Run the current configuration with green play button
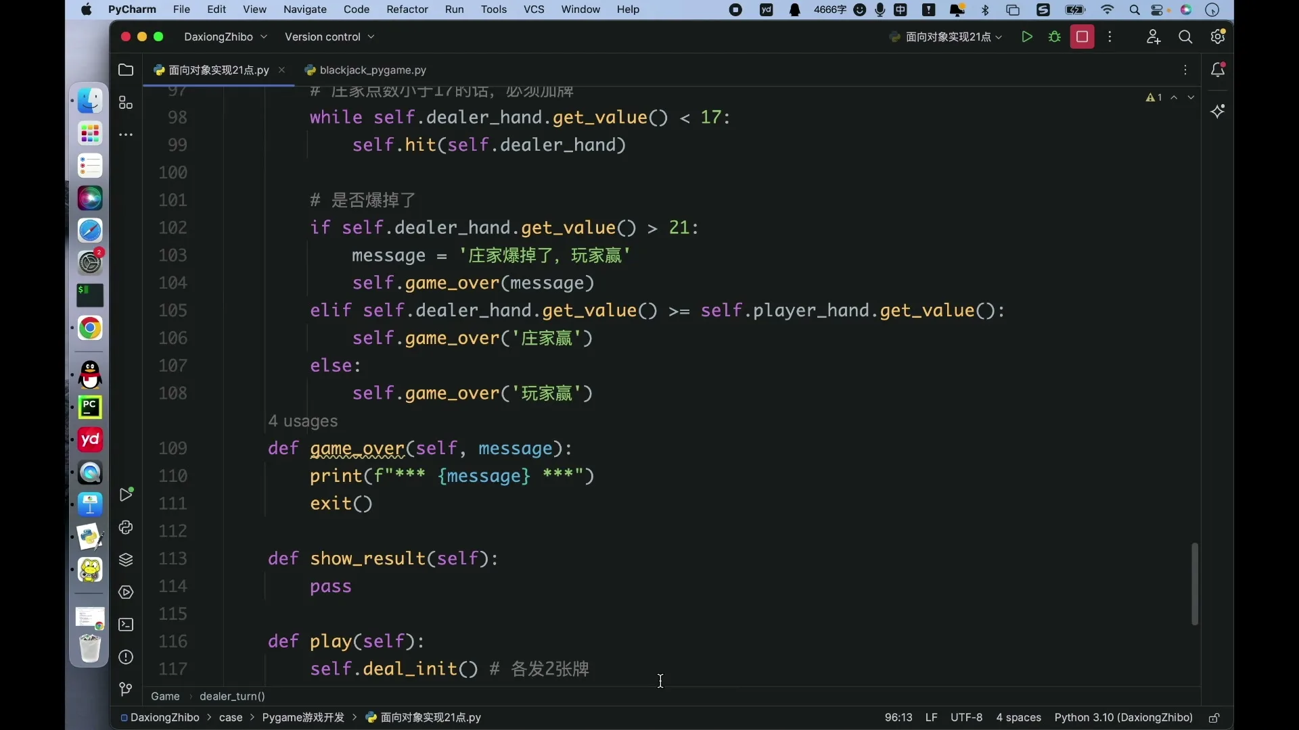Image resolution: width=1299 pixels, height=730 pixels. pos(1027,37)
